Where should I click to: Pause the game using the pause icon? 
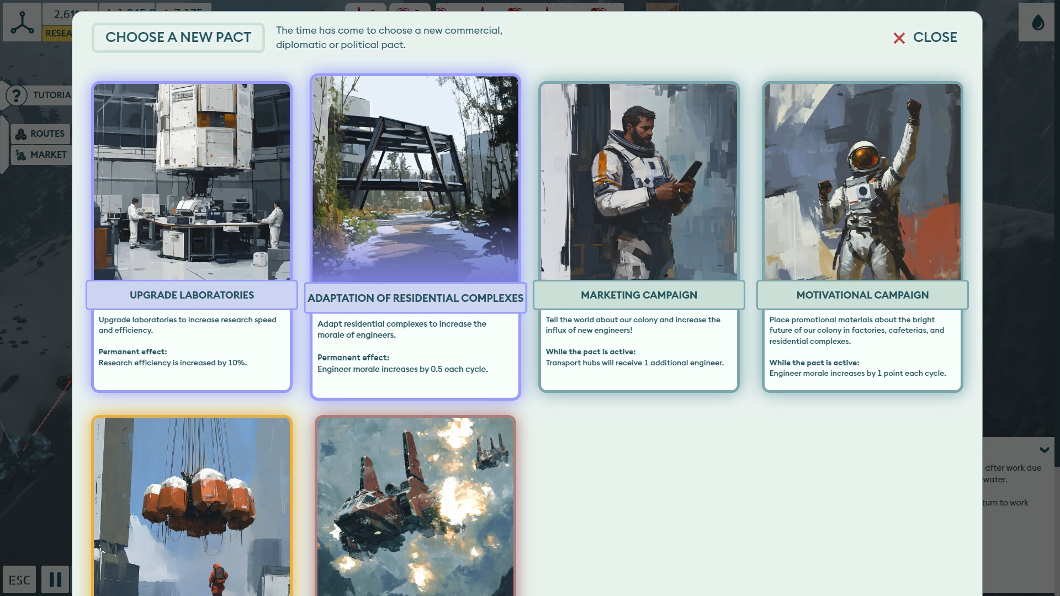click(55, 579)
